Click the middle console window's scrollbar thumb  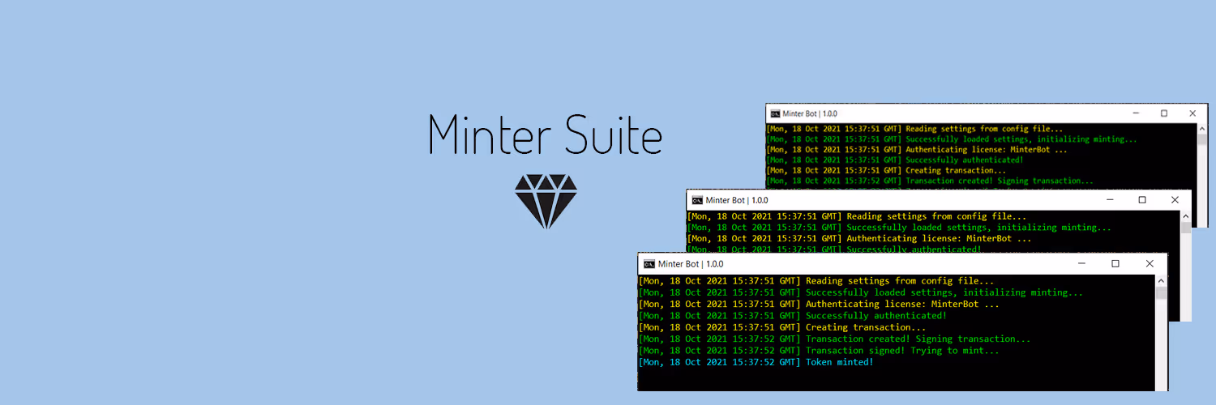click(1185, 228)
